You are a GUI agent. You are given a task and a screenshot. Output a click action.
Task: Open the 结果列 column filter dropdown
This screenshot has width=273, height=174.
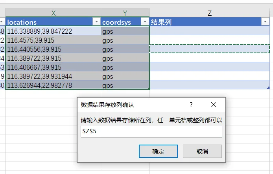coord(266,22)
